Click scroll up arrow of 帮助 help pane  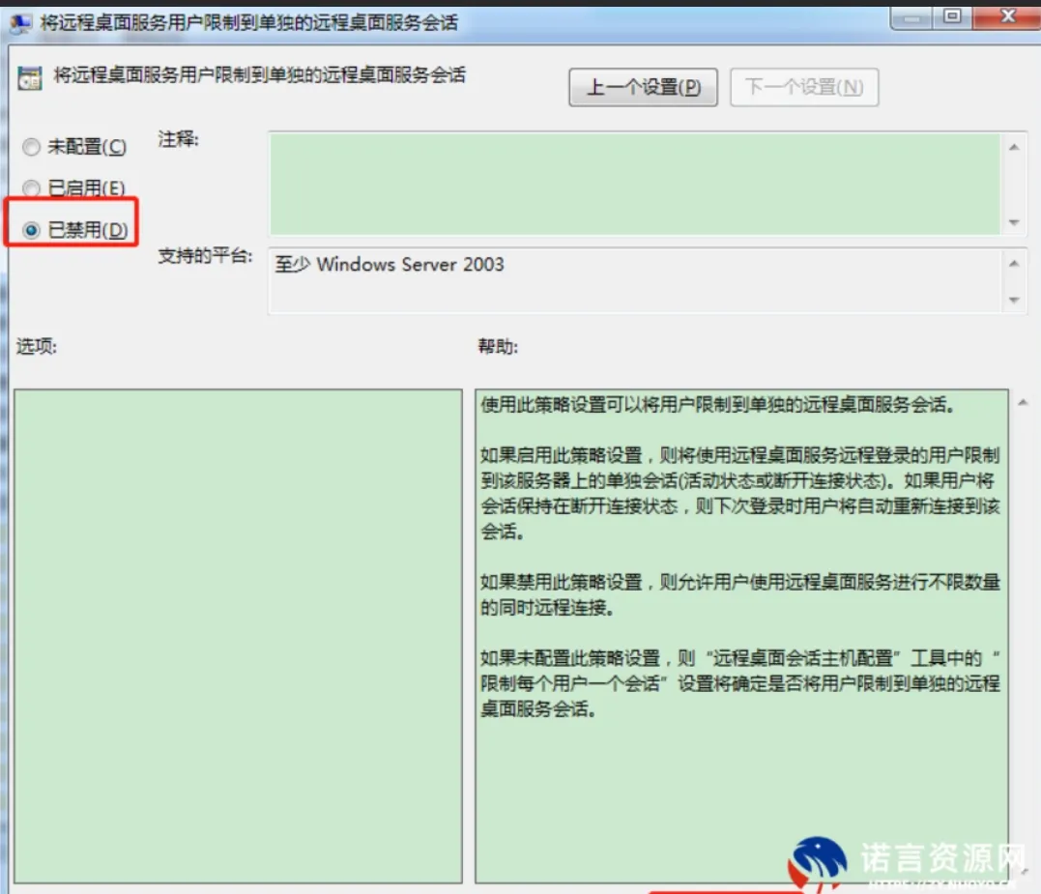point(1023,402)
